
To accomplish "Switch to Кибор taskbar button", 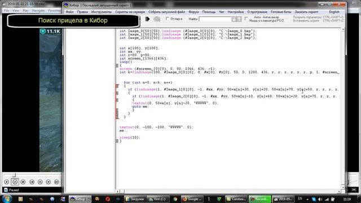I will click(80, 199).
